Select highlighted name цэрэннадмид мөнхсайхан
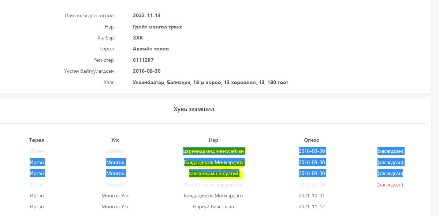Viewport: 439px width, 216px height. click(x=213, y=151)
